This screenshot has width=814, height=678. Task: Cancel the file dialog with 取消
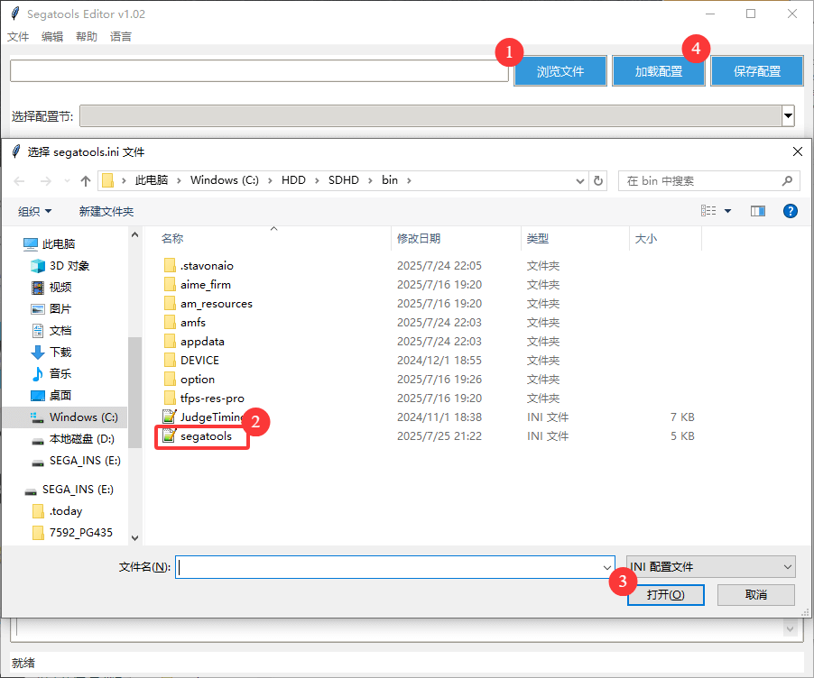[756, 594]
